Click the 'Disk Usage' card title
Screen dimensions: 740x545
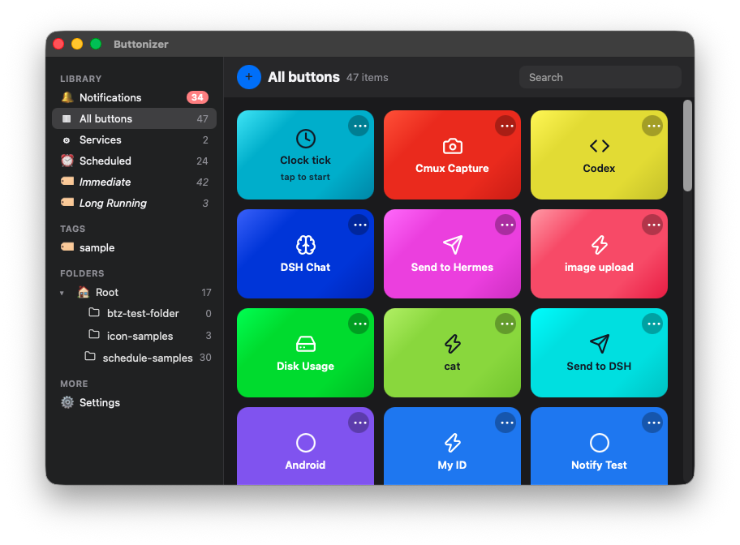305,366
